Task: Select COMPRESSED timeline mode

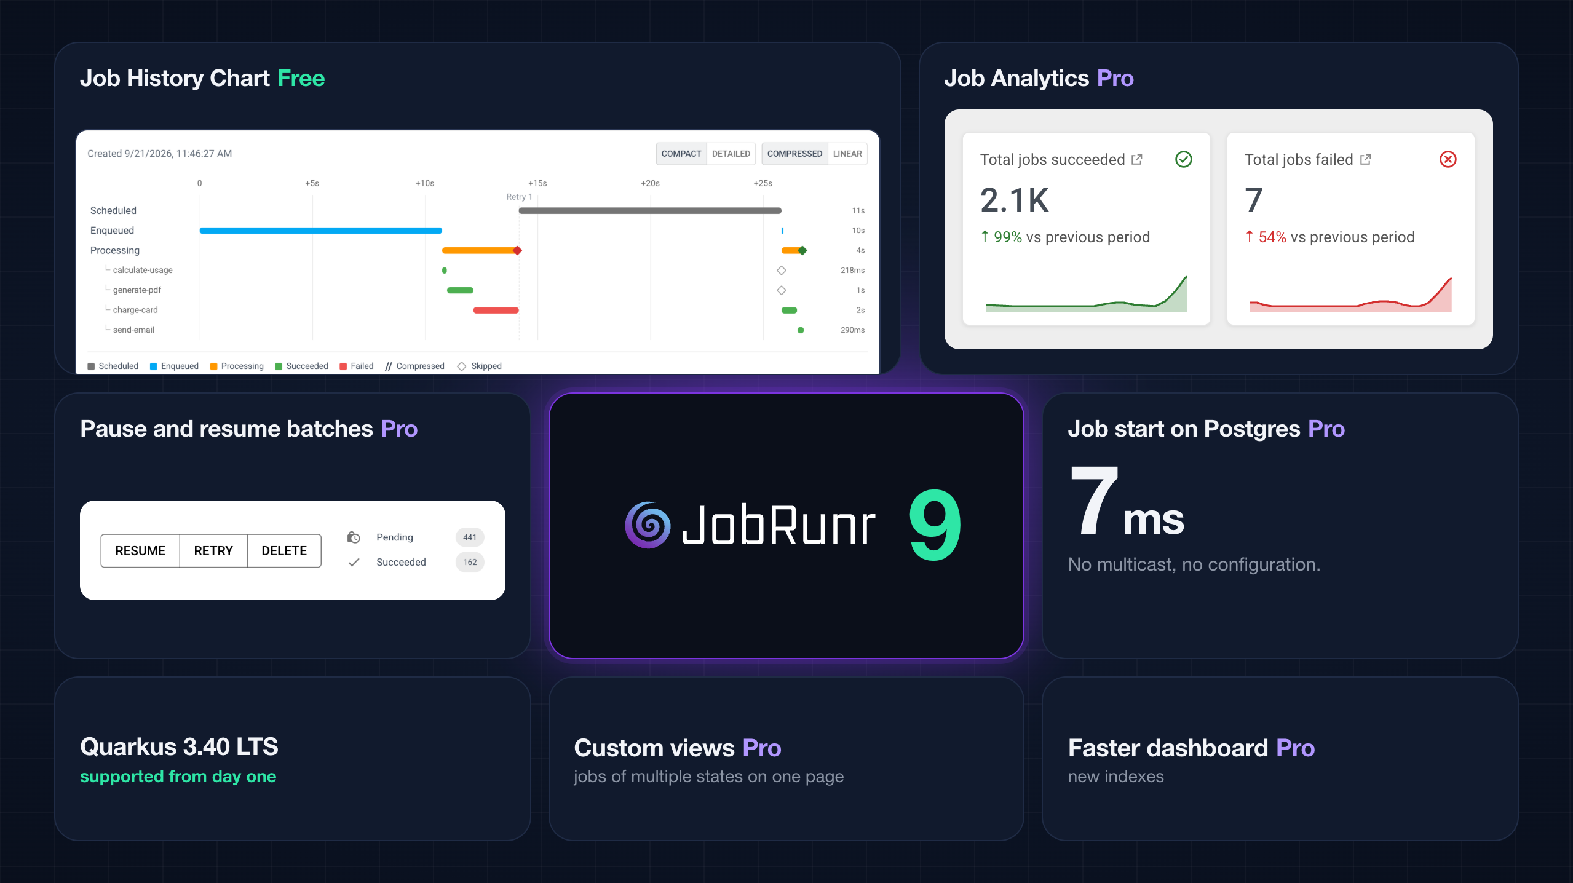Action: coord(794,154)
